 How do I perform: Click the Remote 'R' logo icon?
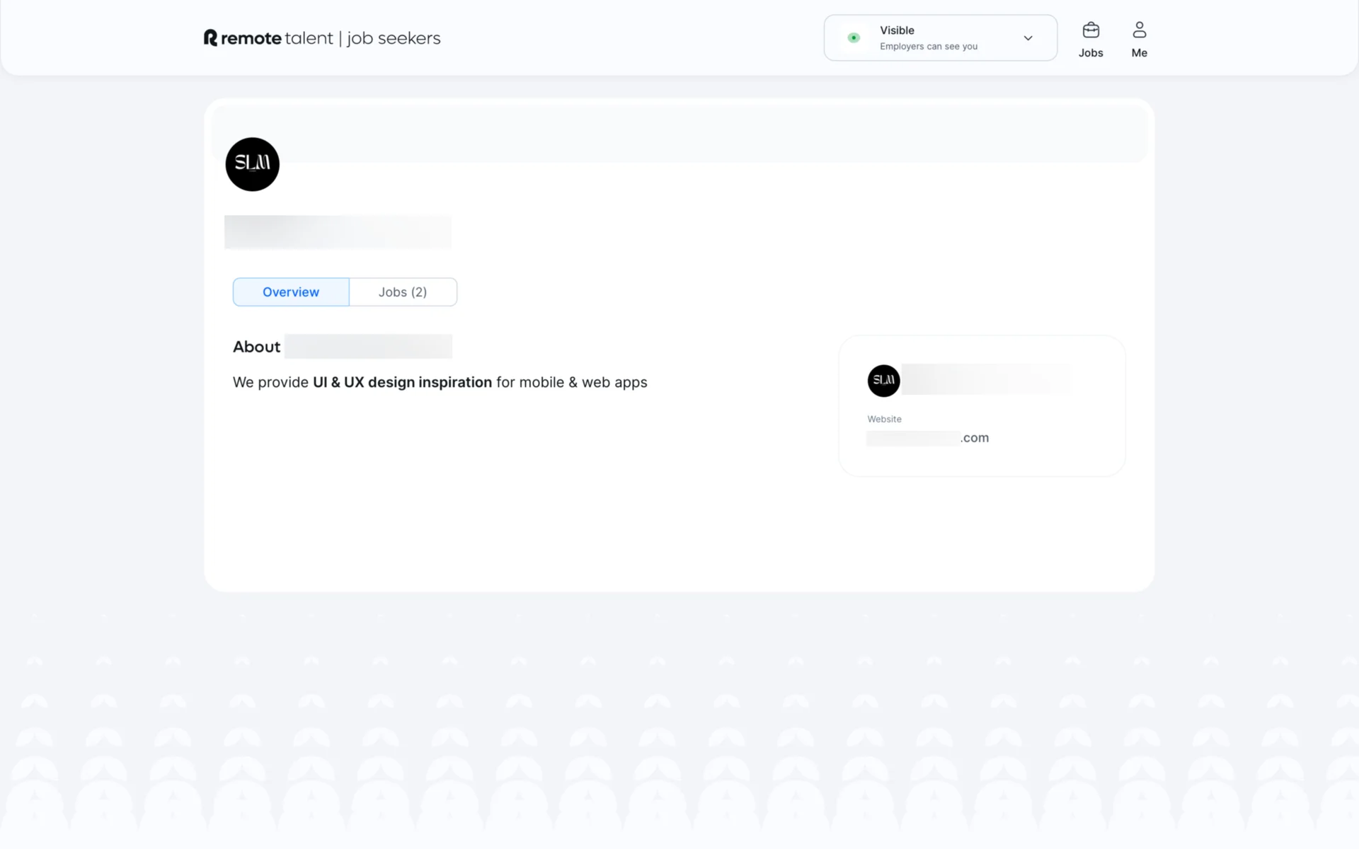(210, 37)
